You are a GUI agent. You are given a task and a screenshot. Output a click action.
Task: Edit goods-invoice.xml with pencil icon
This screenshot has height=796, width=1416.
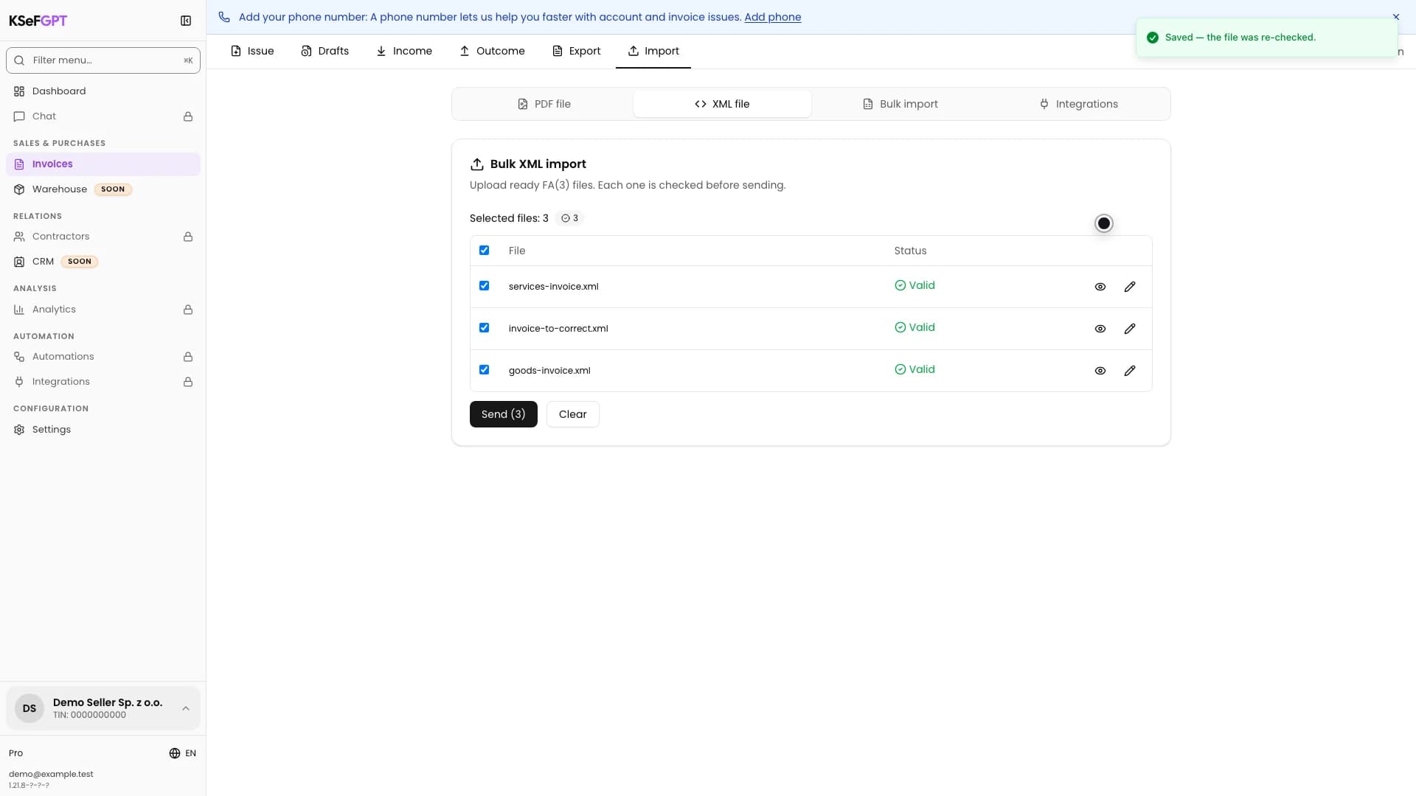pos(1130,371)
